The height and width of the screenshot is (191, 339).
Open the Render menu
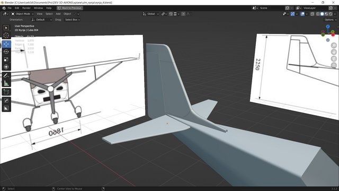point(26,8)
